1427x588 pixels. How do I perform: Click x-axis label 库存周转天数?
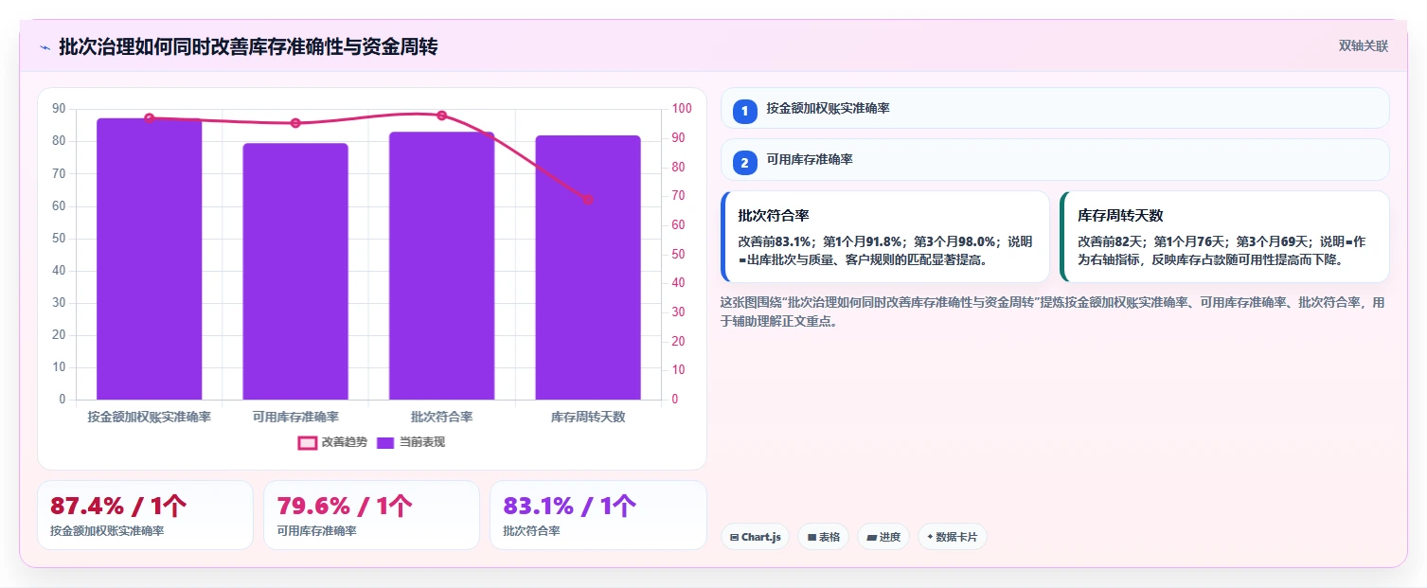pos(588,417)
